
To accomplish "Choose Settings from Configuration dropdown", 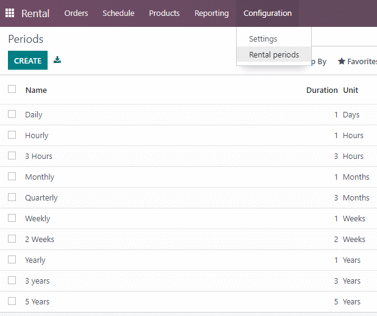I will click(x=263, y=39).
